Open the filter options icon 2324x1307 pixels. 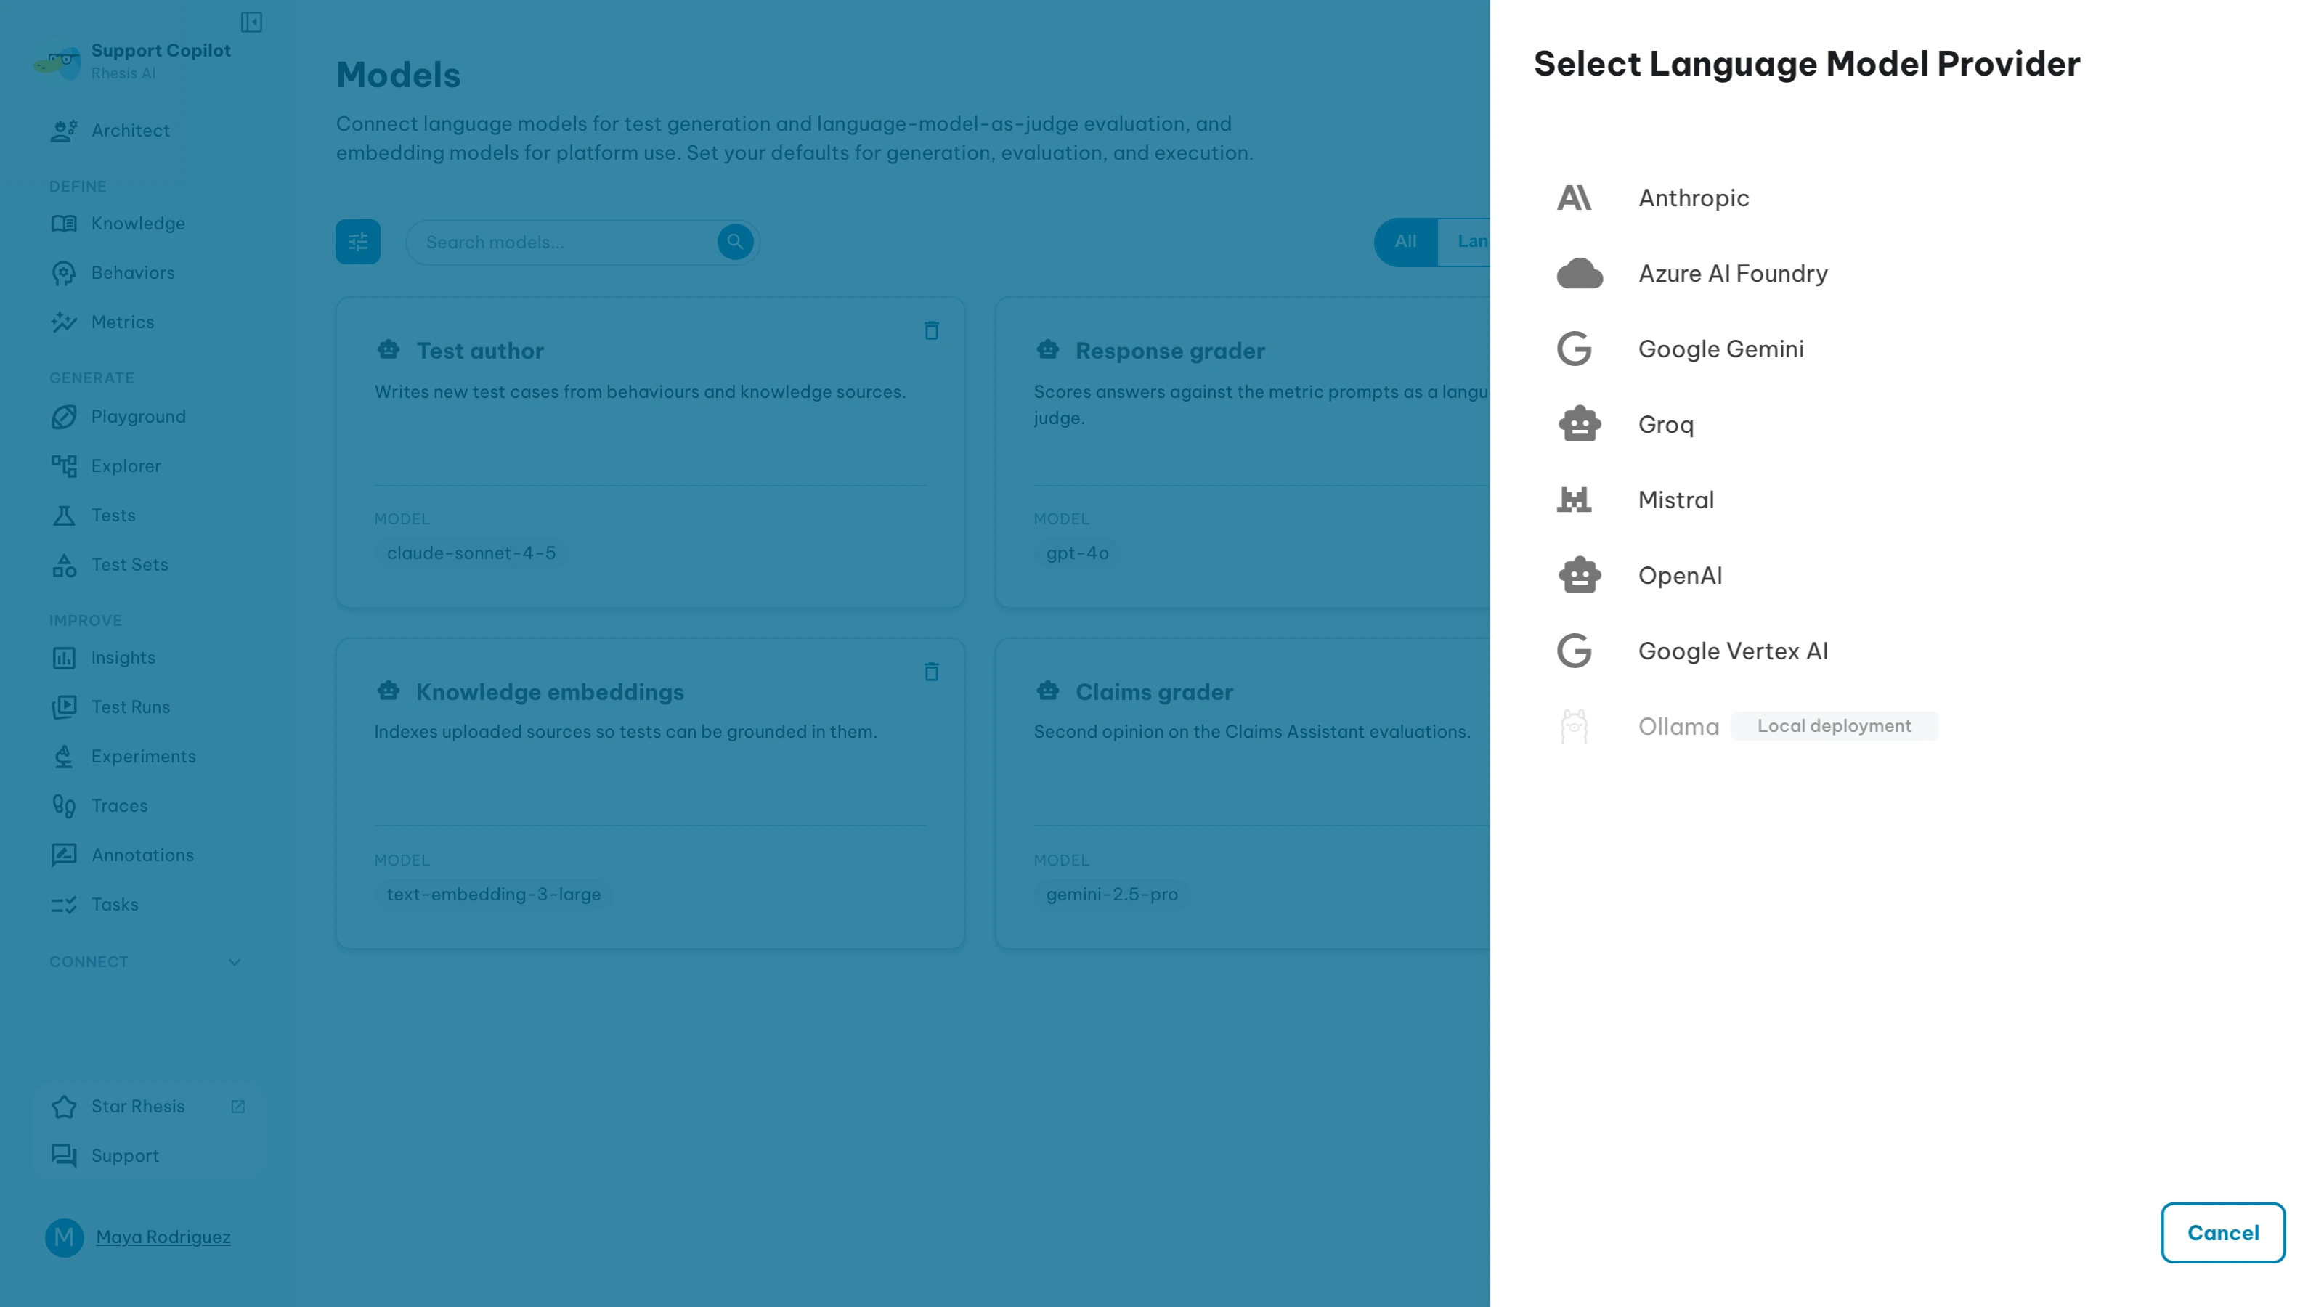[358, 242]
